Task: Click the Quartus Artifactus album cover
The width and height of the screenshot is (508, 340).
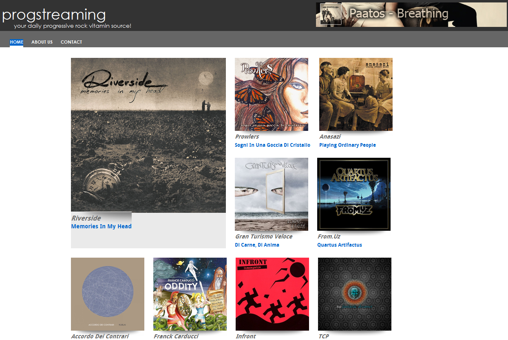Action: pyautogui.click(x=354, y=194)
